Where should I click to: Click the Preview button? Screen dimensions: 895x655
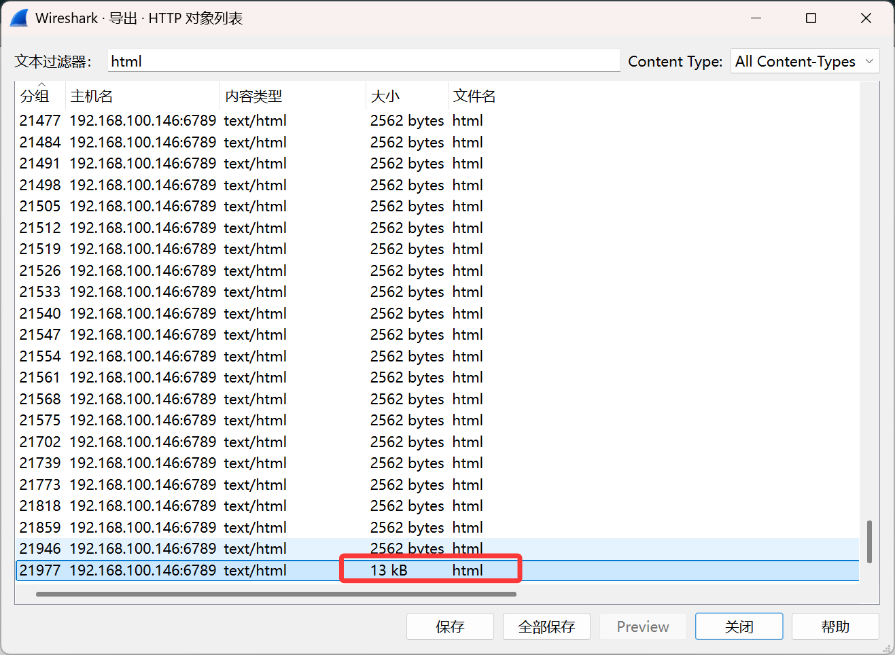pyautogui.click(x=643, y=626)
